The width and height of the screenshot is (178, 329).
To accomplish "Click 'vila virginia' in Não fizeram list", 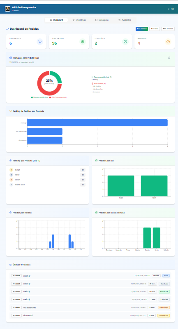I will click(97, 86).
